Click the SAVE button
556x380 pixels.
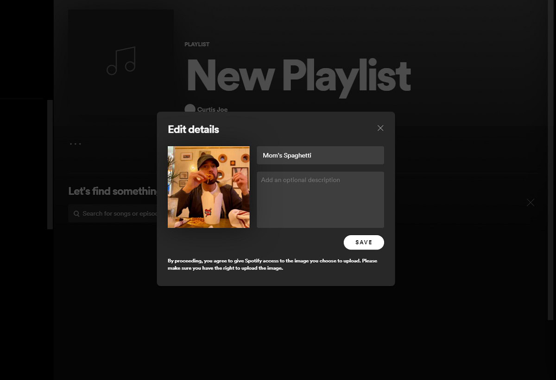pyautogui.click(x=364, y=242)
